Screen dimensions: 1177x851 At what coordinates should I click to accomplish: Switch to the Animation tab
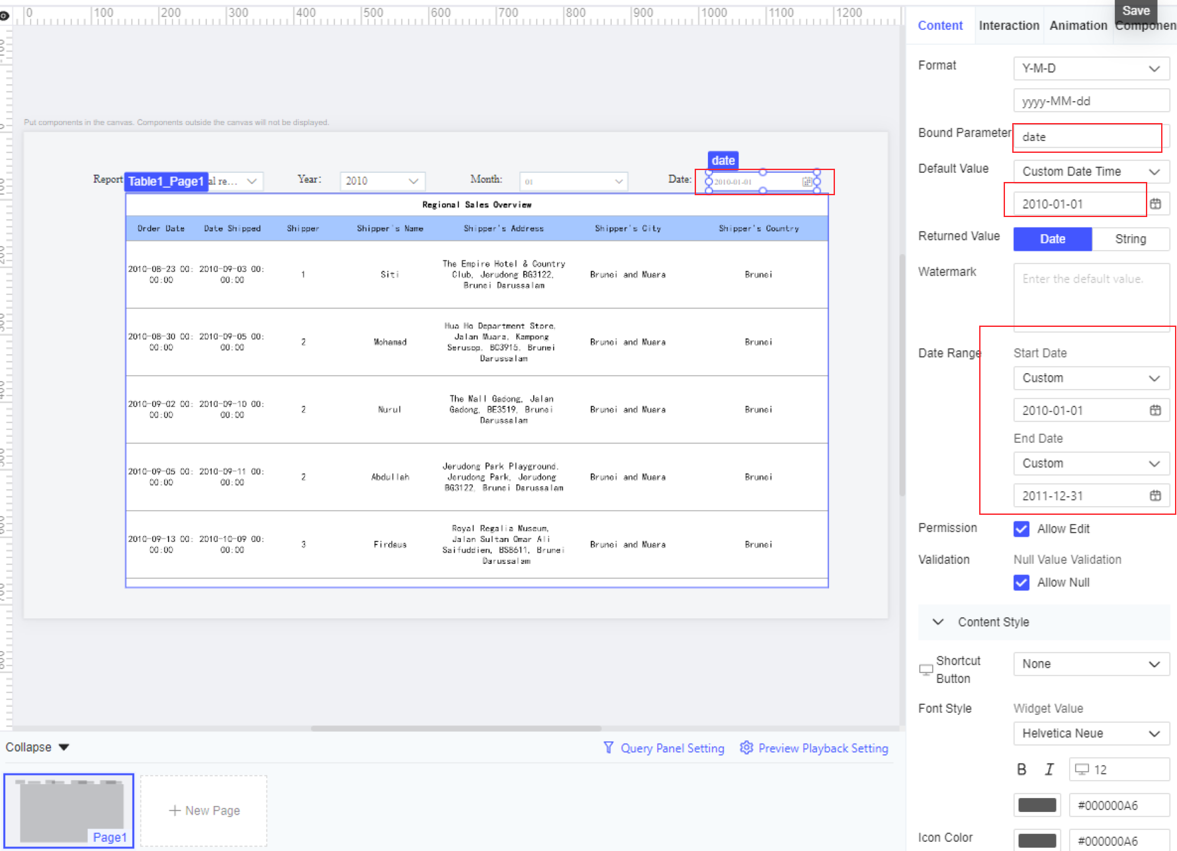point(1078,25)
